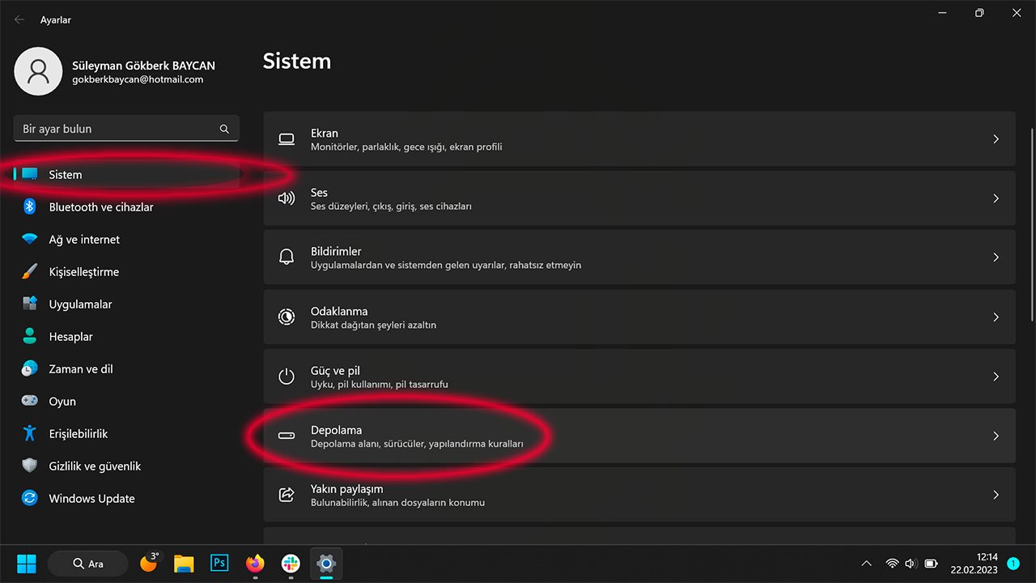Click the Odaklanma focus icon

pyautogui.click(x=287, y=317)
